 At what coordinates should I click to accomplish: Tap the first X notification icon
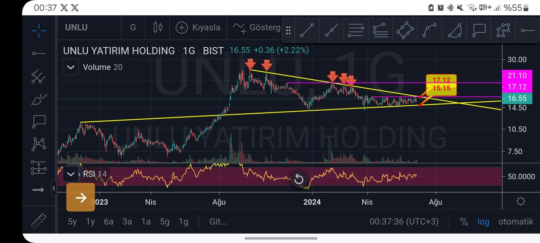pos(64,8)
